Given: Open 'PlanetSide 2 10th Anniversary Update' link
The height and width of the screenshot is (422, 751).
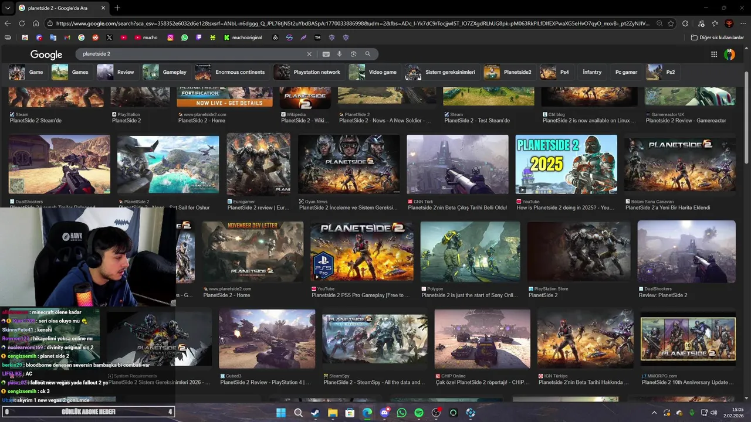Looking at the screenshot, I should [x=686, y=382].
